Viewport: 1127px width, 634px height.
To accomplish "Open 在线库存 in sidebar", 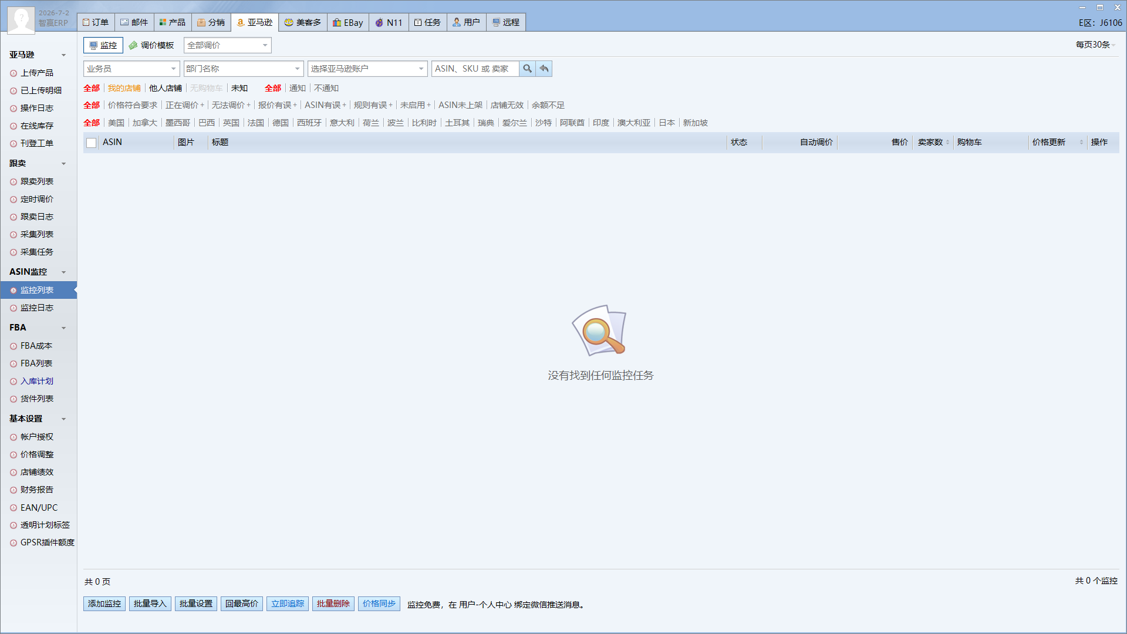I will tap(37, 126).
